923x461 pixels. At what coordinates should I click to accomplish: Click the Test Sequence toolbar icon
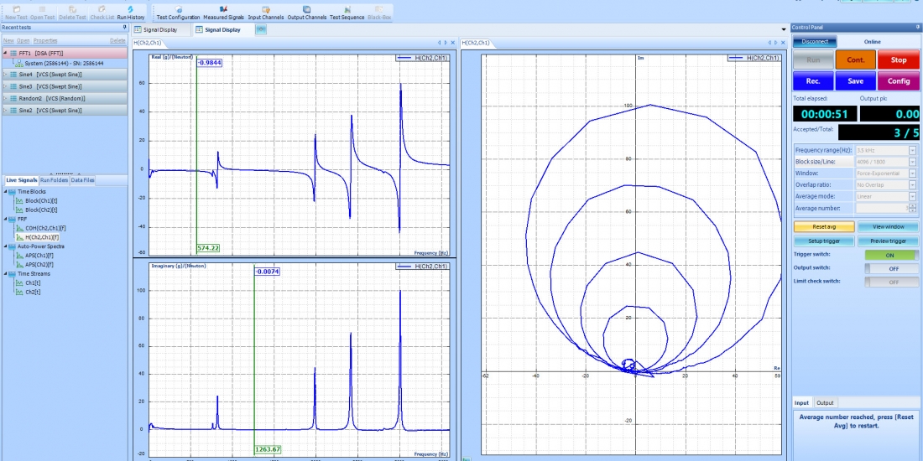coord(347,12)
